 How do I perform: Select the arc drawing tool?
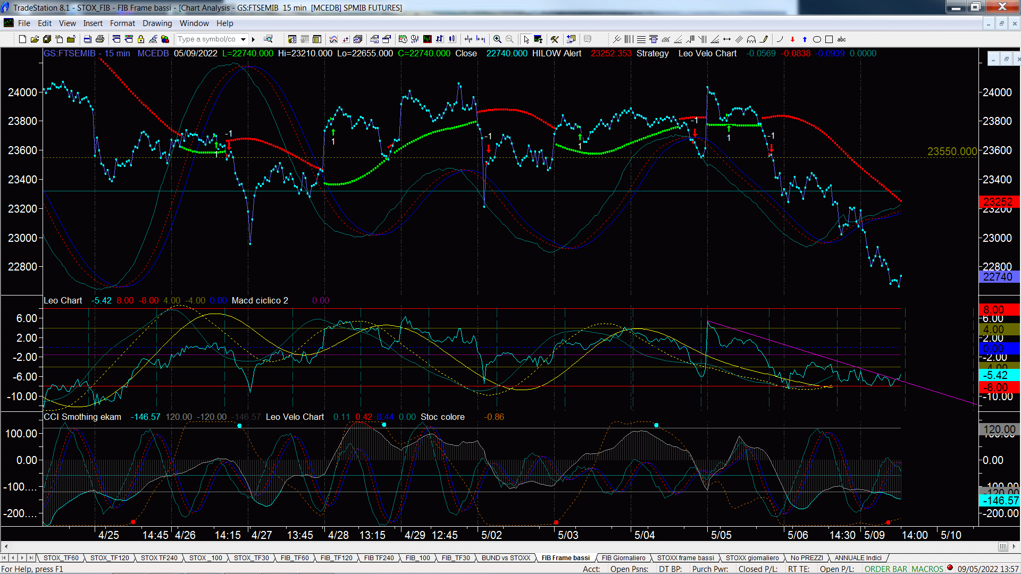point(780,39)
